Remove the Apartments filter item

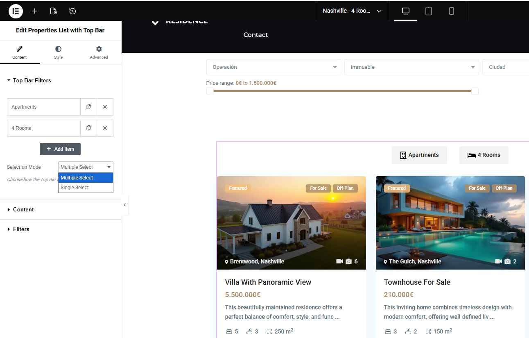[105, 107]
